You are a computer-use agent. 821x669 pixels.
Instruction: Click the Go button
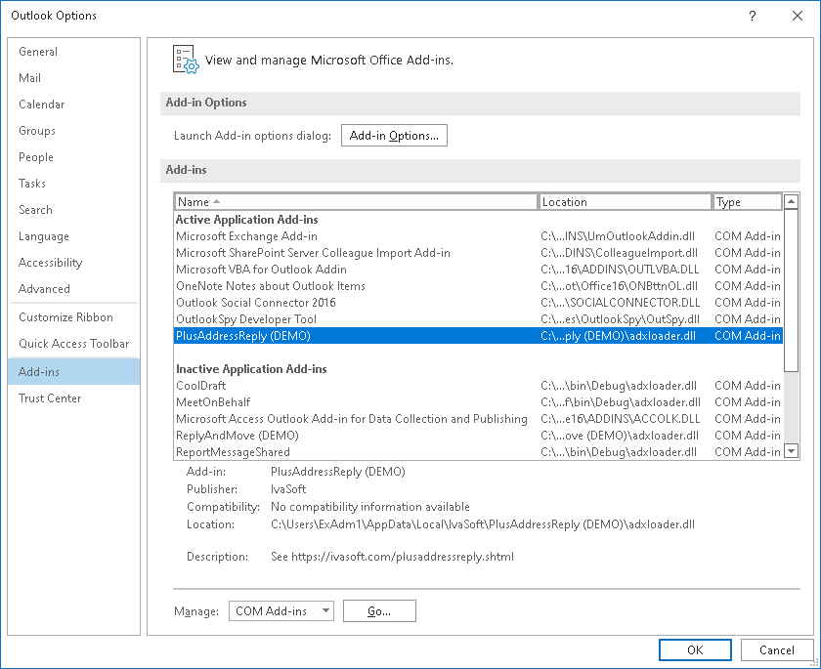pos(379,611)
